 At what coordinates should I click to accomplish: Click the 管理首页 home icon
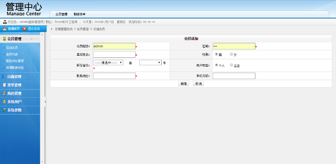(x=4, y=29)
